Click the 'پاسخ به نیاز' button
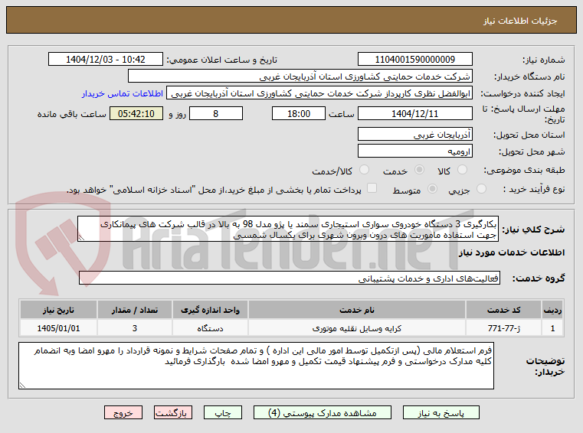Screen dimensions: 583x433 (x=441, y=412)
